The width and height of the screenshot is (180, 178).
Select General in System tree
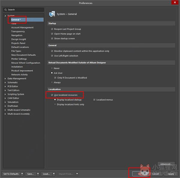(x=27, y=20)
